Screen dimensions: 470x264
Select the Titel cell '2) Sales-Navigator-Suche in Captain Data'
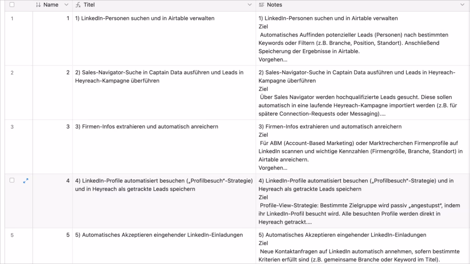tap(164, 93)
